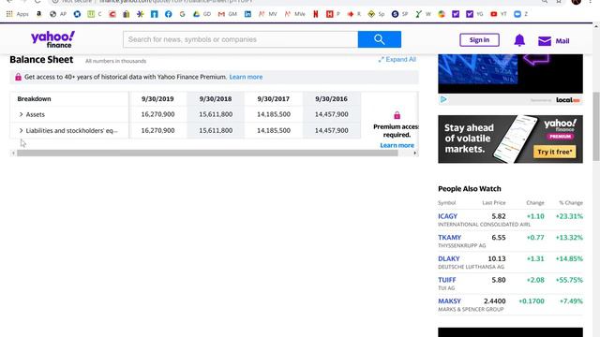Open the Facebook bookmark icon

(169, 14)
